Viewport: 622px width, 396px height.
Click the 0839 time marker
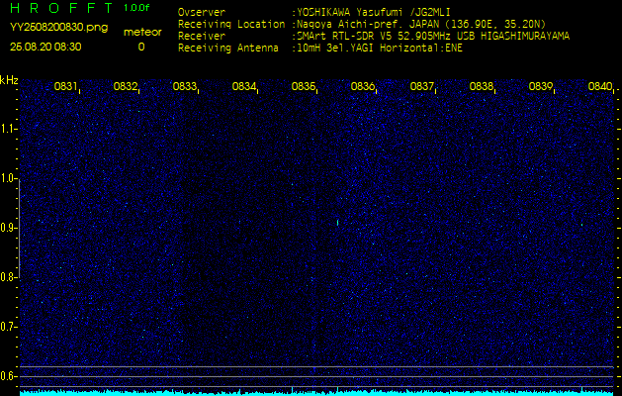coord(541,86)
